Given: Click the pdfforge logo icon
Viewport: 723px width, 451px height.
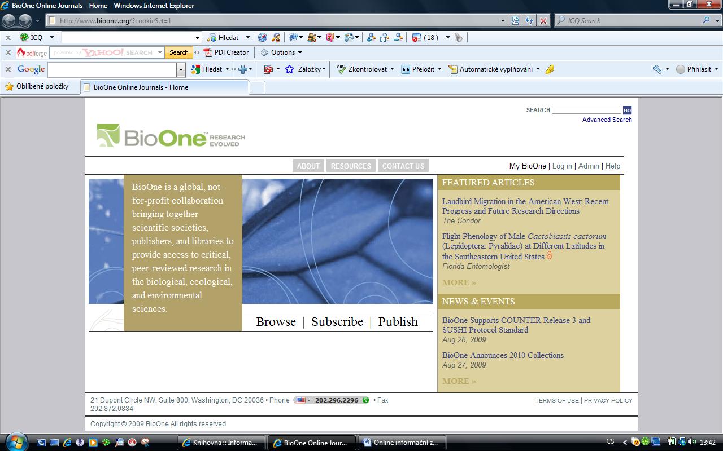Looking at the screenshot, I should tap(32, 53).
